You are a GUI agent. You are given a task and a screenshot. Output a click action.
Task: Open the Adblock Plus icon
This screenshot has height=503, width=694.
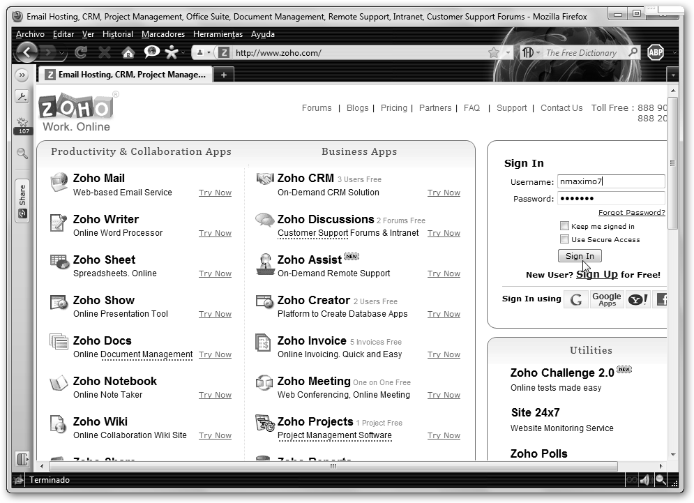coord(656,52)
